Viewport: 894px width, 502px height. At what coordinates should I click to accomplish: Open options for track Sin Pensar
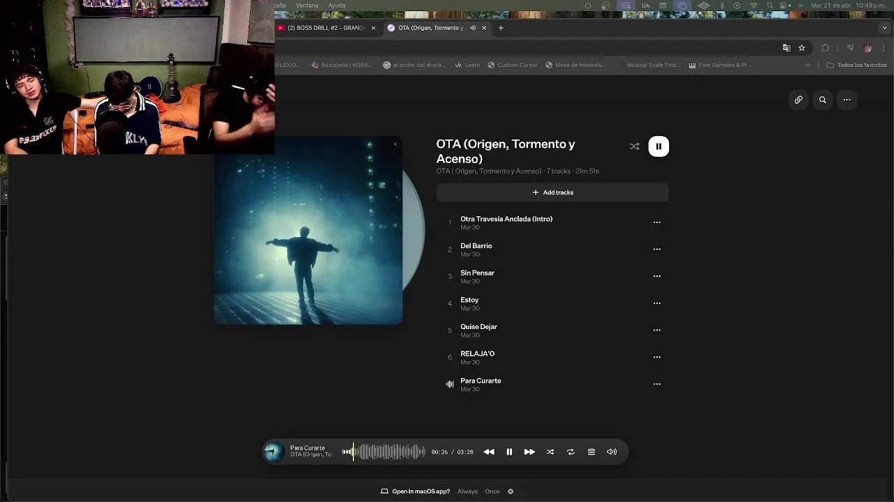(657, 276)
